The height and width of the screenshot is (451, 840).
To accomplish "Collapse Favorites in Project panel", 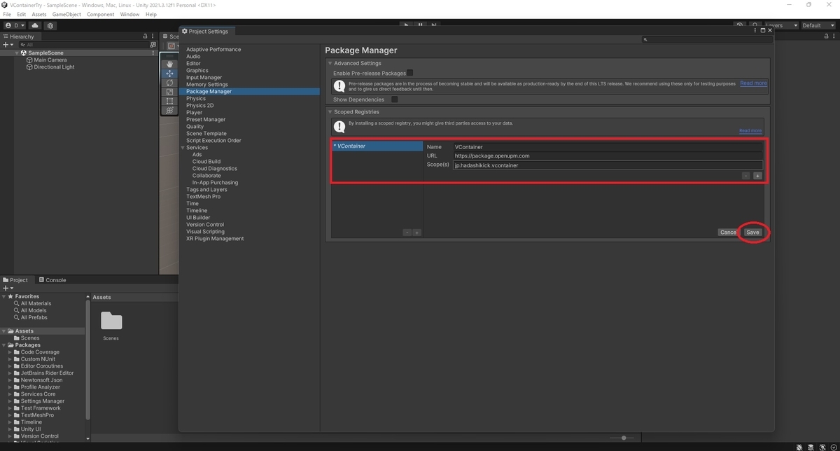I will click(x=4, y=296).
